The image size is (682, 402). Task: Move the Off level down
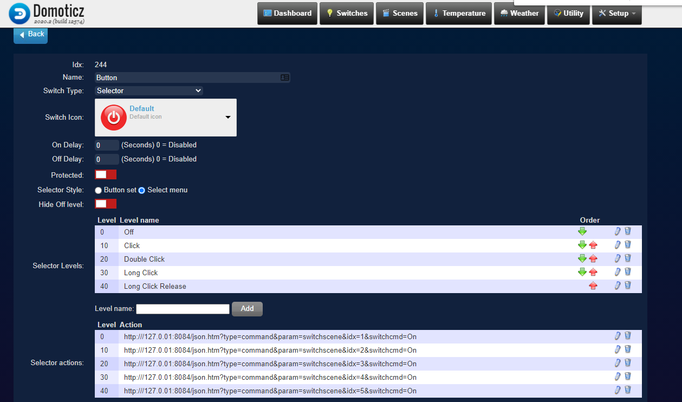(x=582, y=231)
